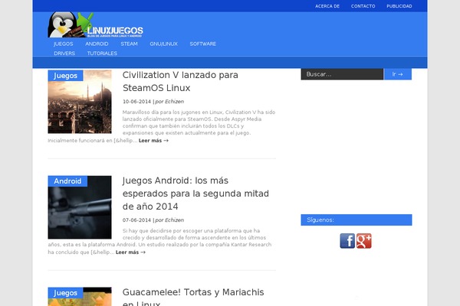Open the Google Plus follow icon

(363, 241)
